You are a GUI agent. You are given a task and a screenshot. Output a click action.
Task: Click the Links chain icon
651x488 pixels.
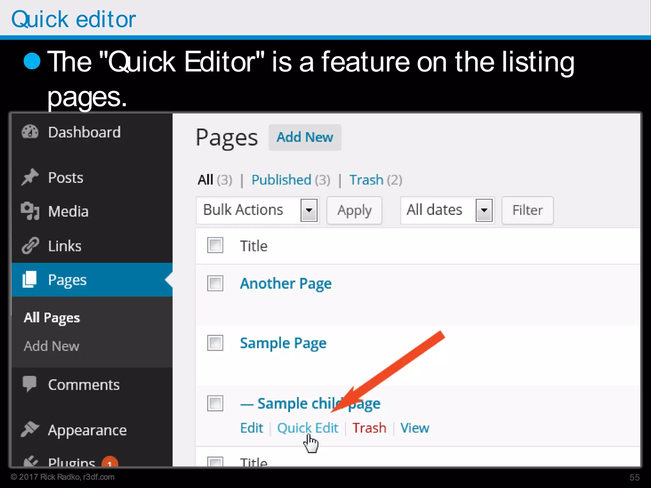point(30,246)
